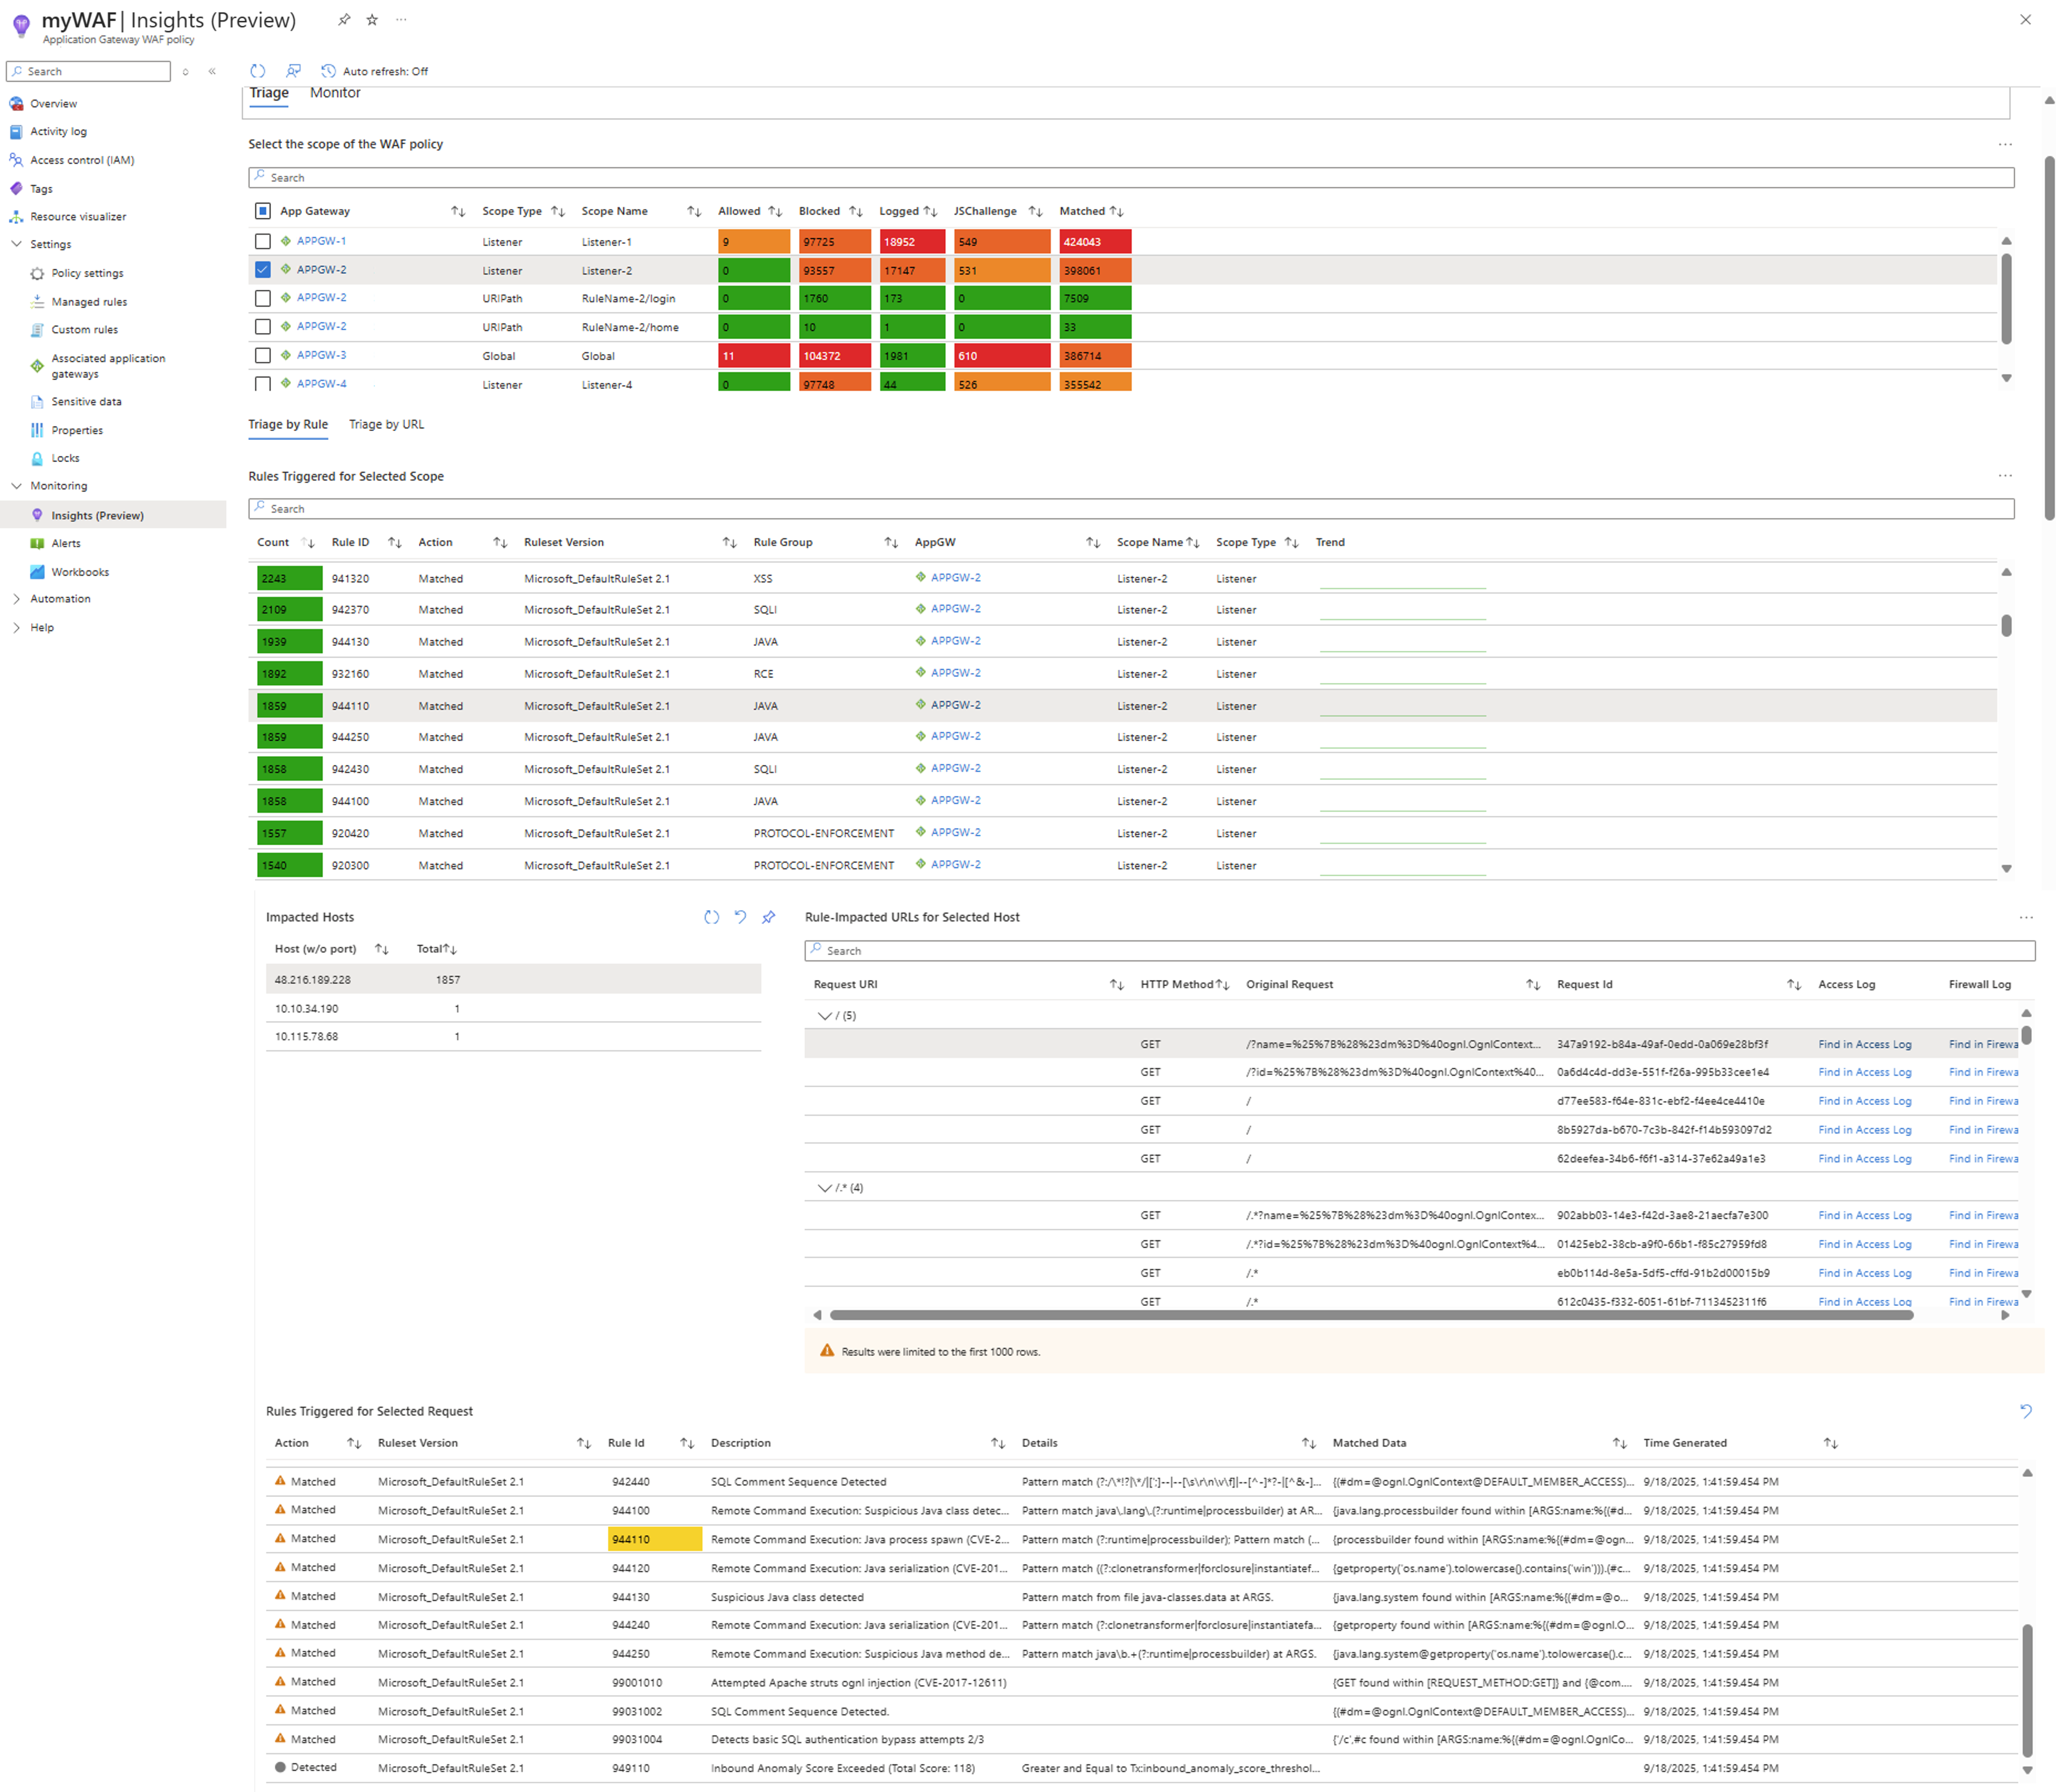This screenshot has height=1792, width=2056.
Task: Toggle the App Gateway select-all checkbox
Action: point(262,211)
